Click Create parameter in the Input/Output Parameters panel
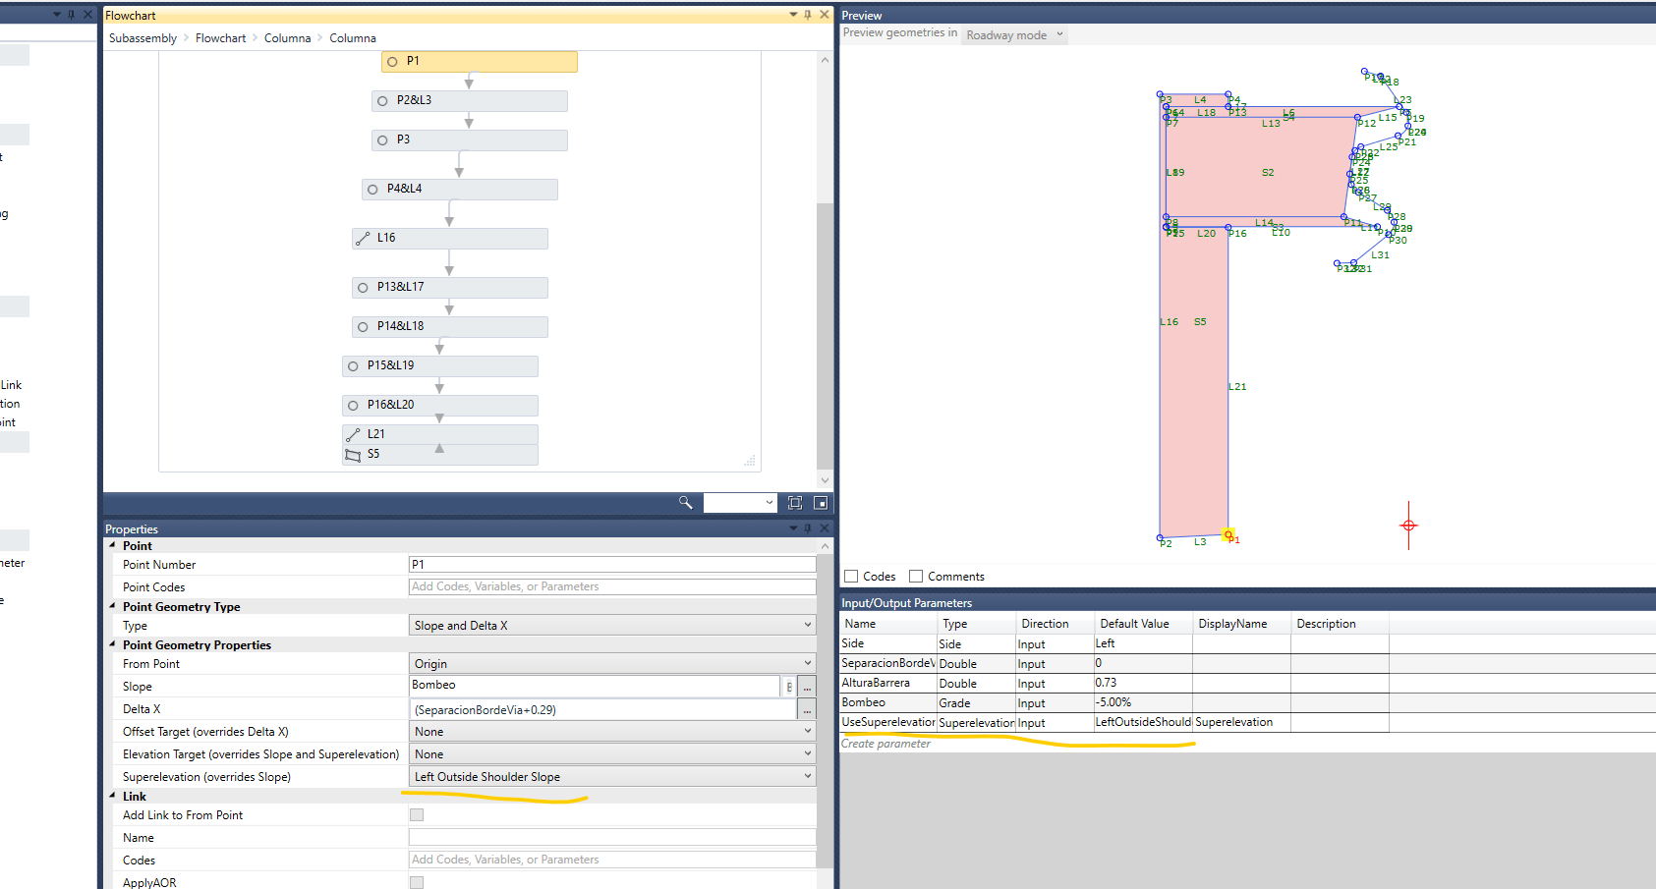 click(885, 744)
